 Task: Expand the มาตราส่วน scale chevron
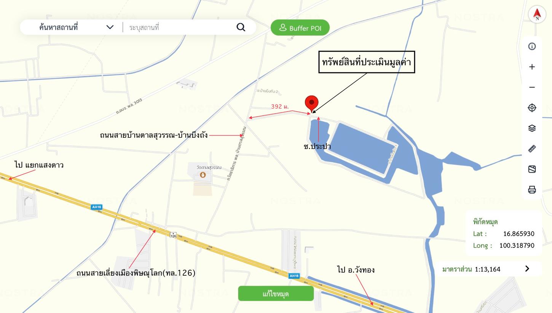click(527, 269)
